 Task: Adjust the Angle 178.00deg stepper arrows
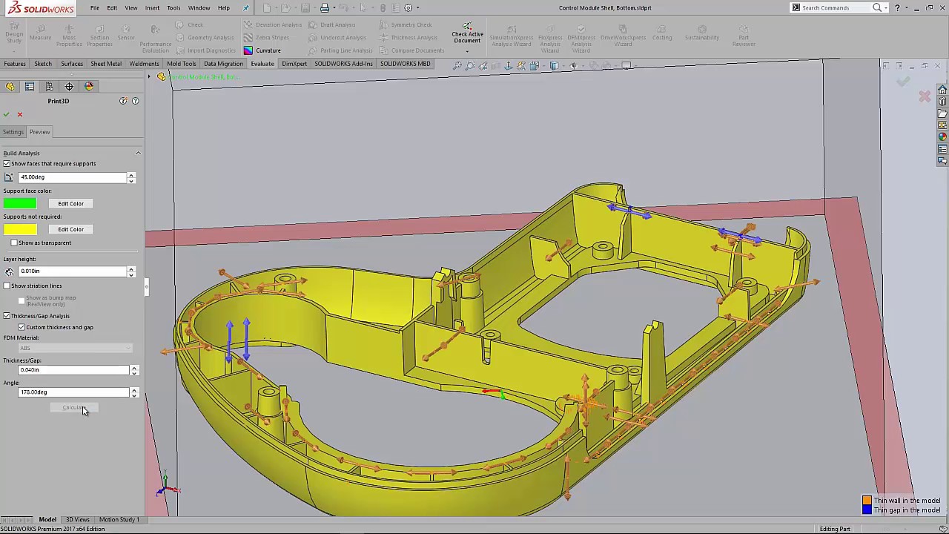pos(134,392)
